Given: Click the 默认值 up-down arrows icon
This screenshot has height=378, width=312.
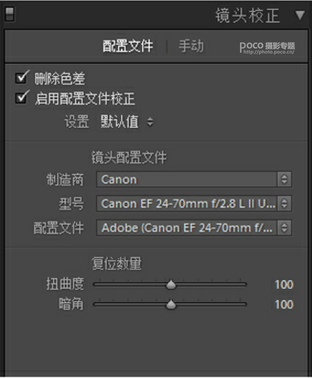Looking at the screenshot, I should [150, 122].
